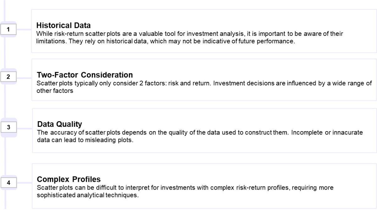The image size is (377, 210).
Task: Click the number 3 step box
Action: coord(8,127)
